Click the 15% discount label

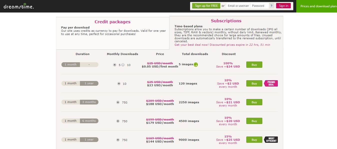pos(228,136)
